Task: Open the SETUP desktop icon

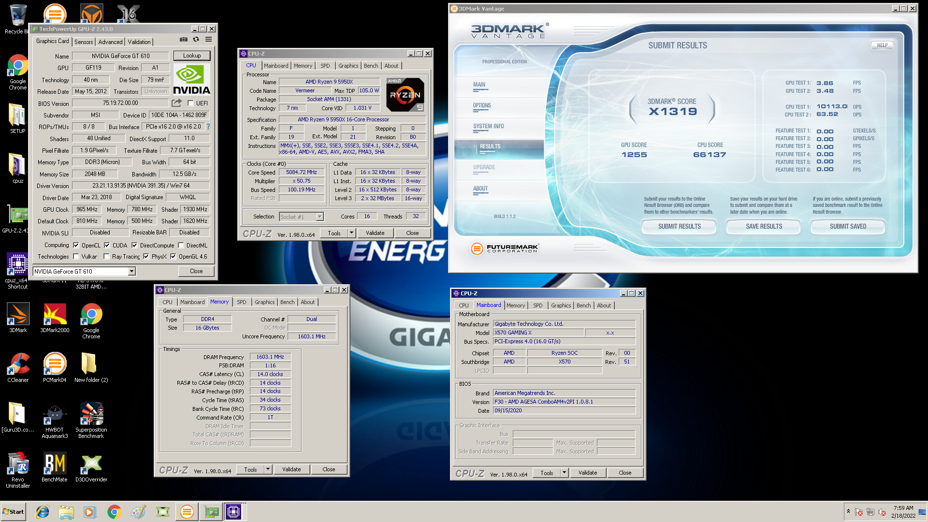Action: tap(17, 118)
